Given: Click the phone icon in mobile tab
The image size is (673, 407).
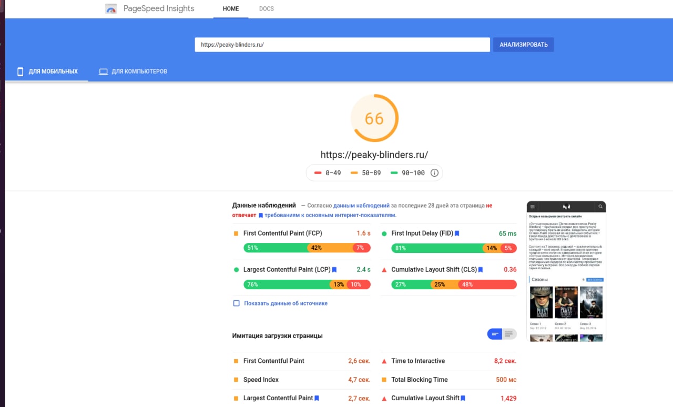Looking at the screenshot, I should [21, 72].
